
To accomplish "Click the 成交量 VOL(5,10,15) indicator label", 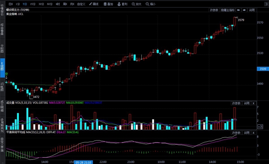I will 19,103.
